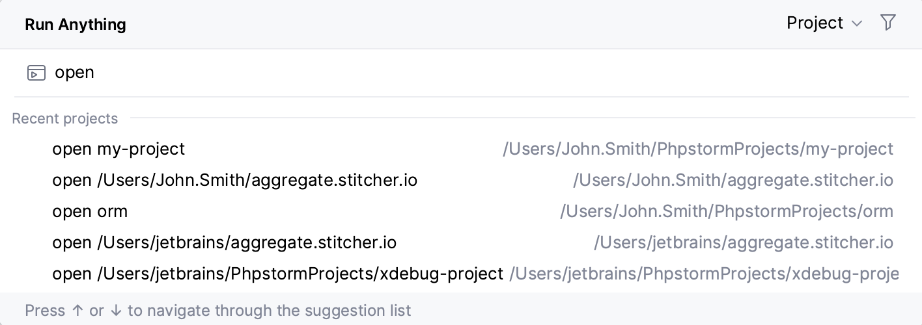This screenshot has height=325, width=922.
Task: Click the /Users/John.Smith/PhpstormProjects/orm path text
Action: [726, 211]
